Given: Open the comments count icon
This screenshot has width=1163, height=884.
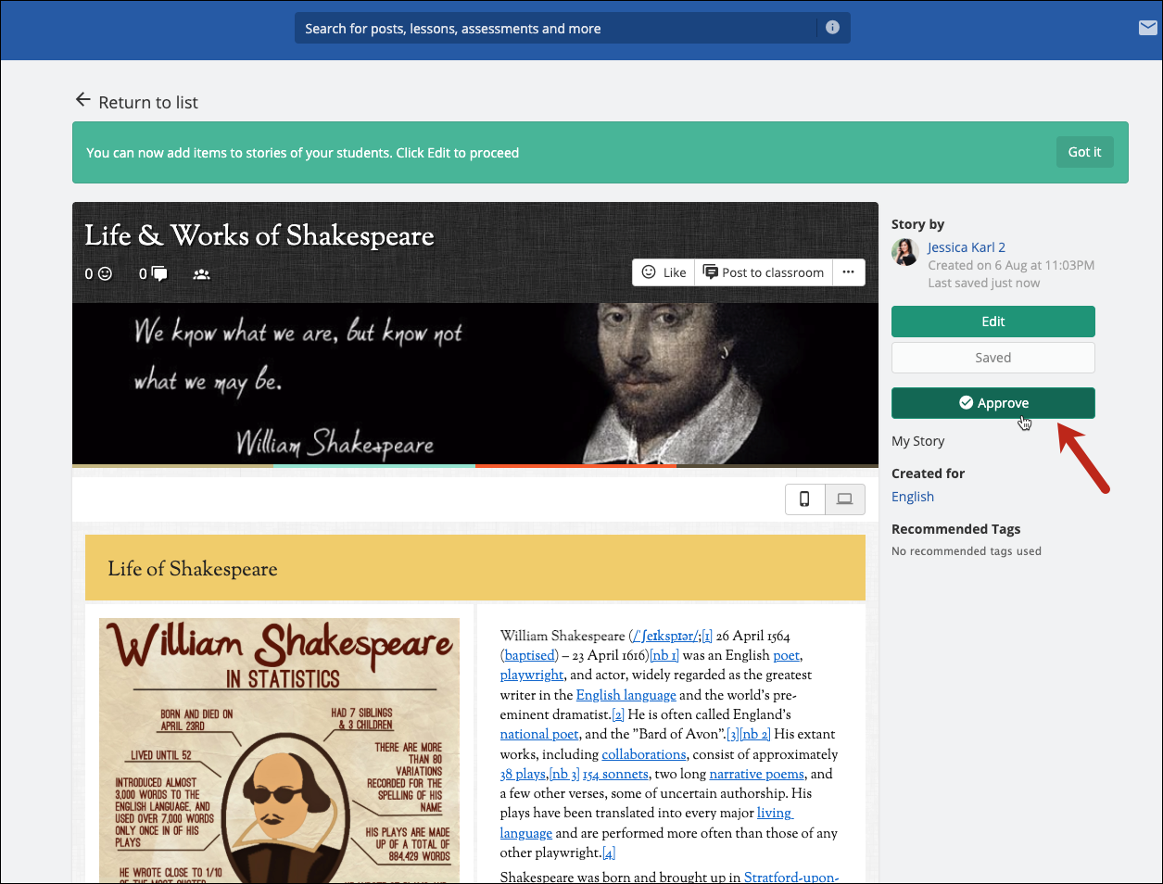Looking at the screenshot, I should click(159, 273).
